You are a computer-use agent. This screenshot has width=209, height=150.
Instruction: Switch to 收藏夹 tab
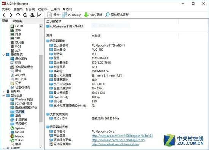(17, 21)
